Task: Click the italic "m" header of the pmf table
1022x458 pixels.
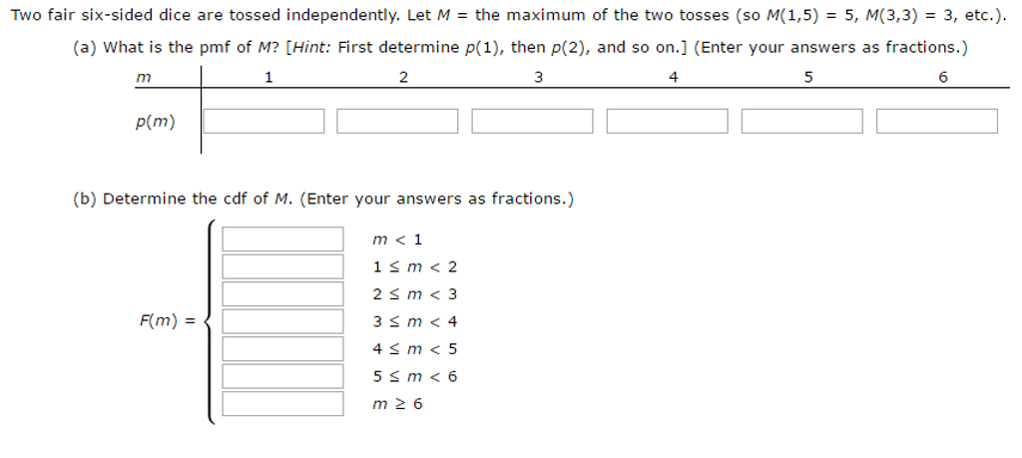Action: (143, 77)
